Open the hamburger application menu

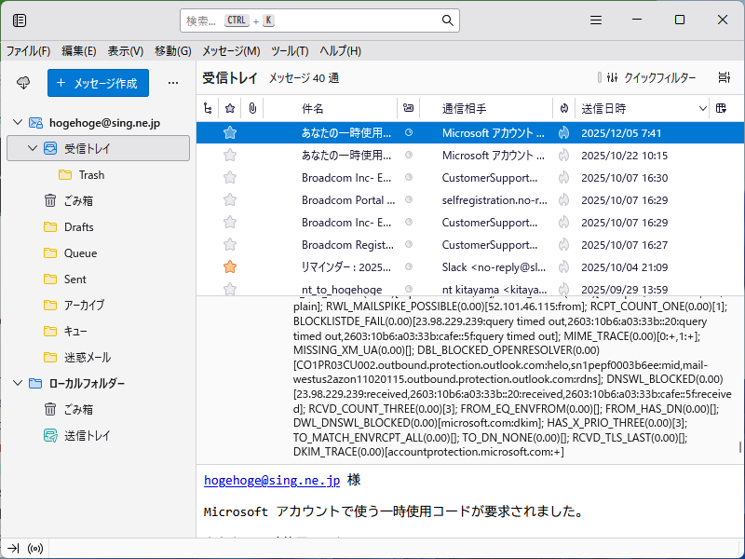pyautogui.click(x=596, y=20)
